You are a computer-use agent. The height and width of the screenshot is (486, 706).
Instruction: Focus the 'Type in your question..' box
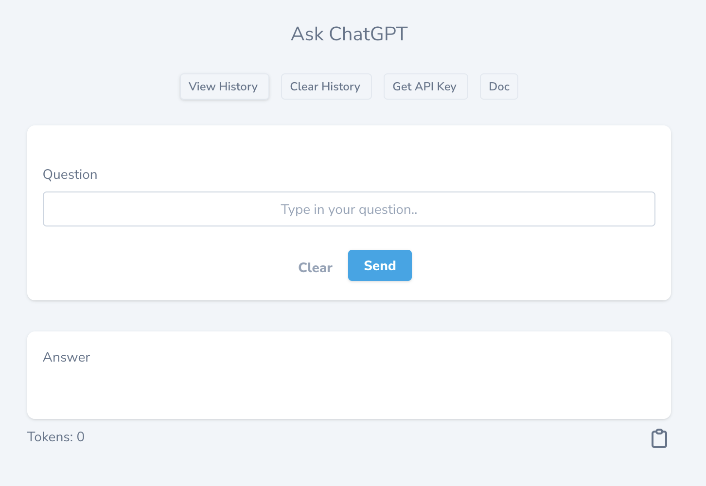(x=349, y=209)
